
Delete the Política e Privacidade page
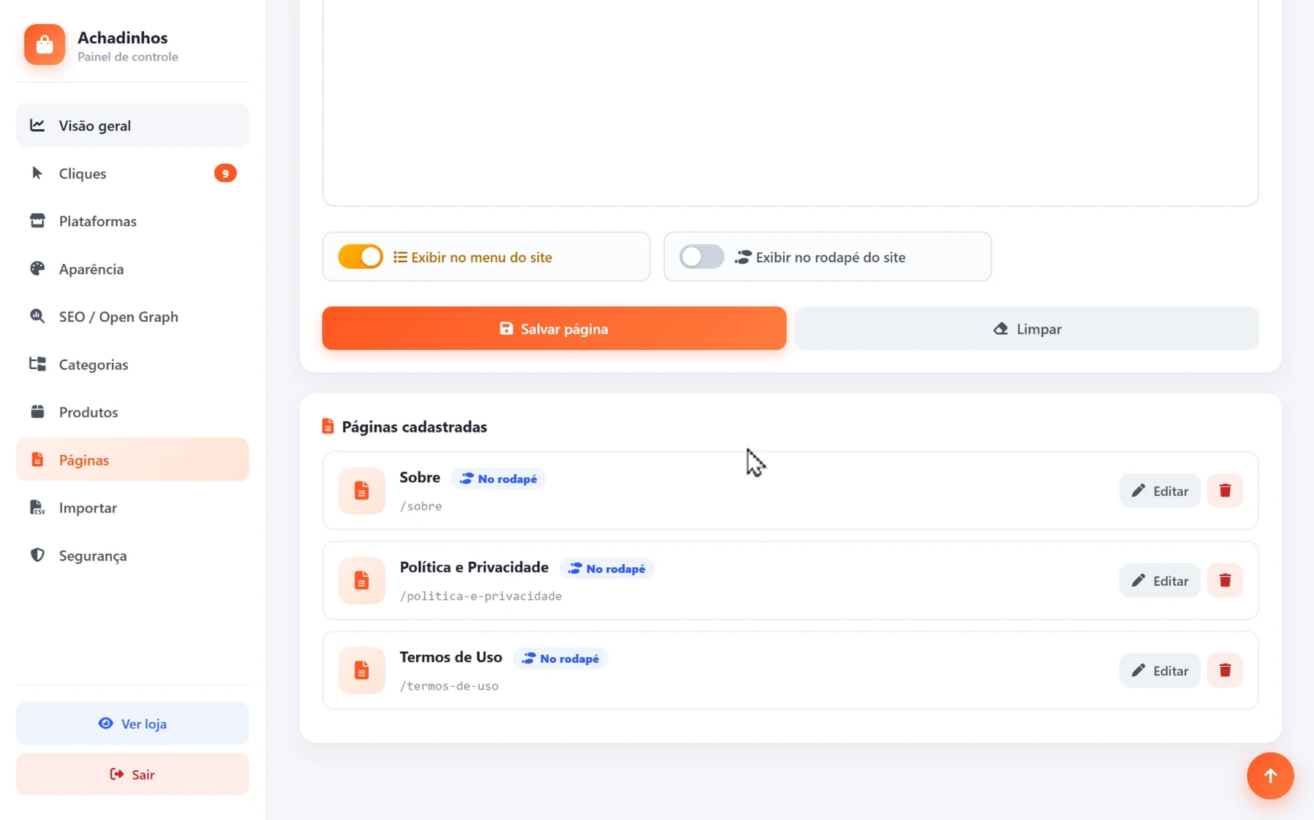point(1225,581)
